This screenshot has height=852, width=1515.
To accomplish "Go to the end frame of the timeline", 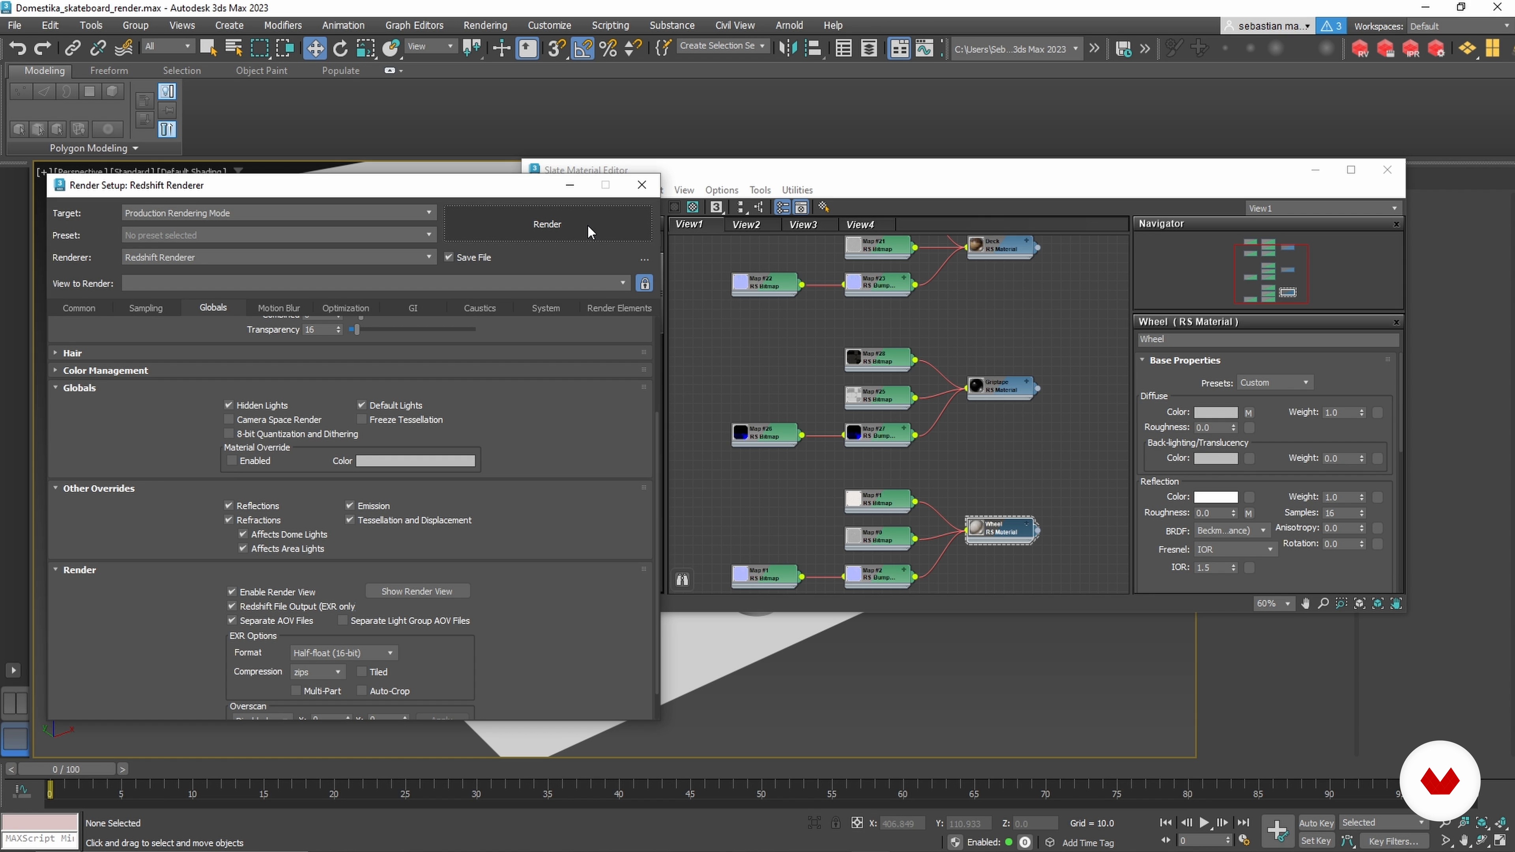I will [x=1243, y=823].
